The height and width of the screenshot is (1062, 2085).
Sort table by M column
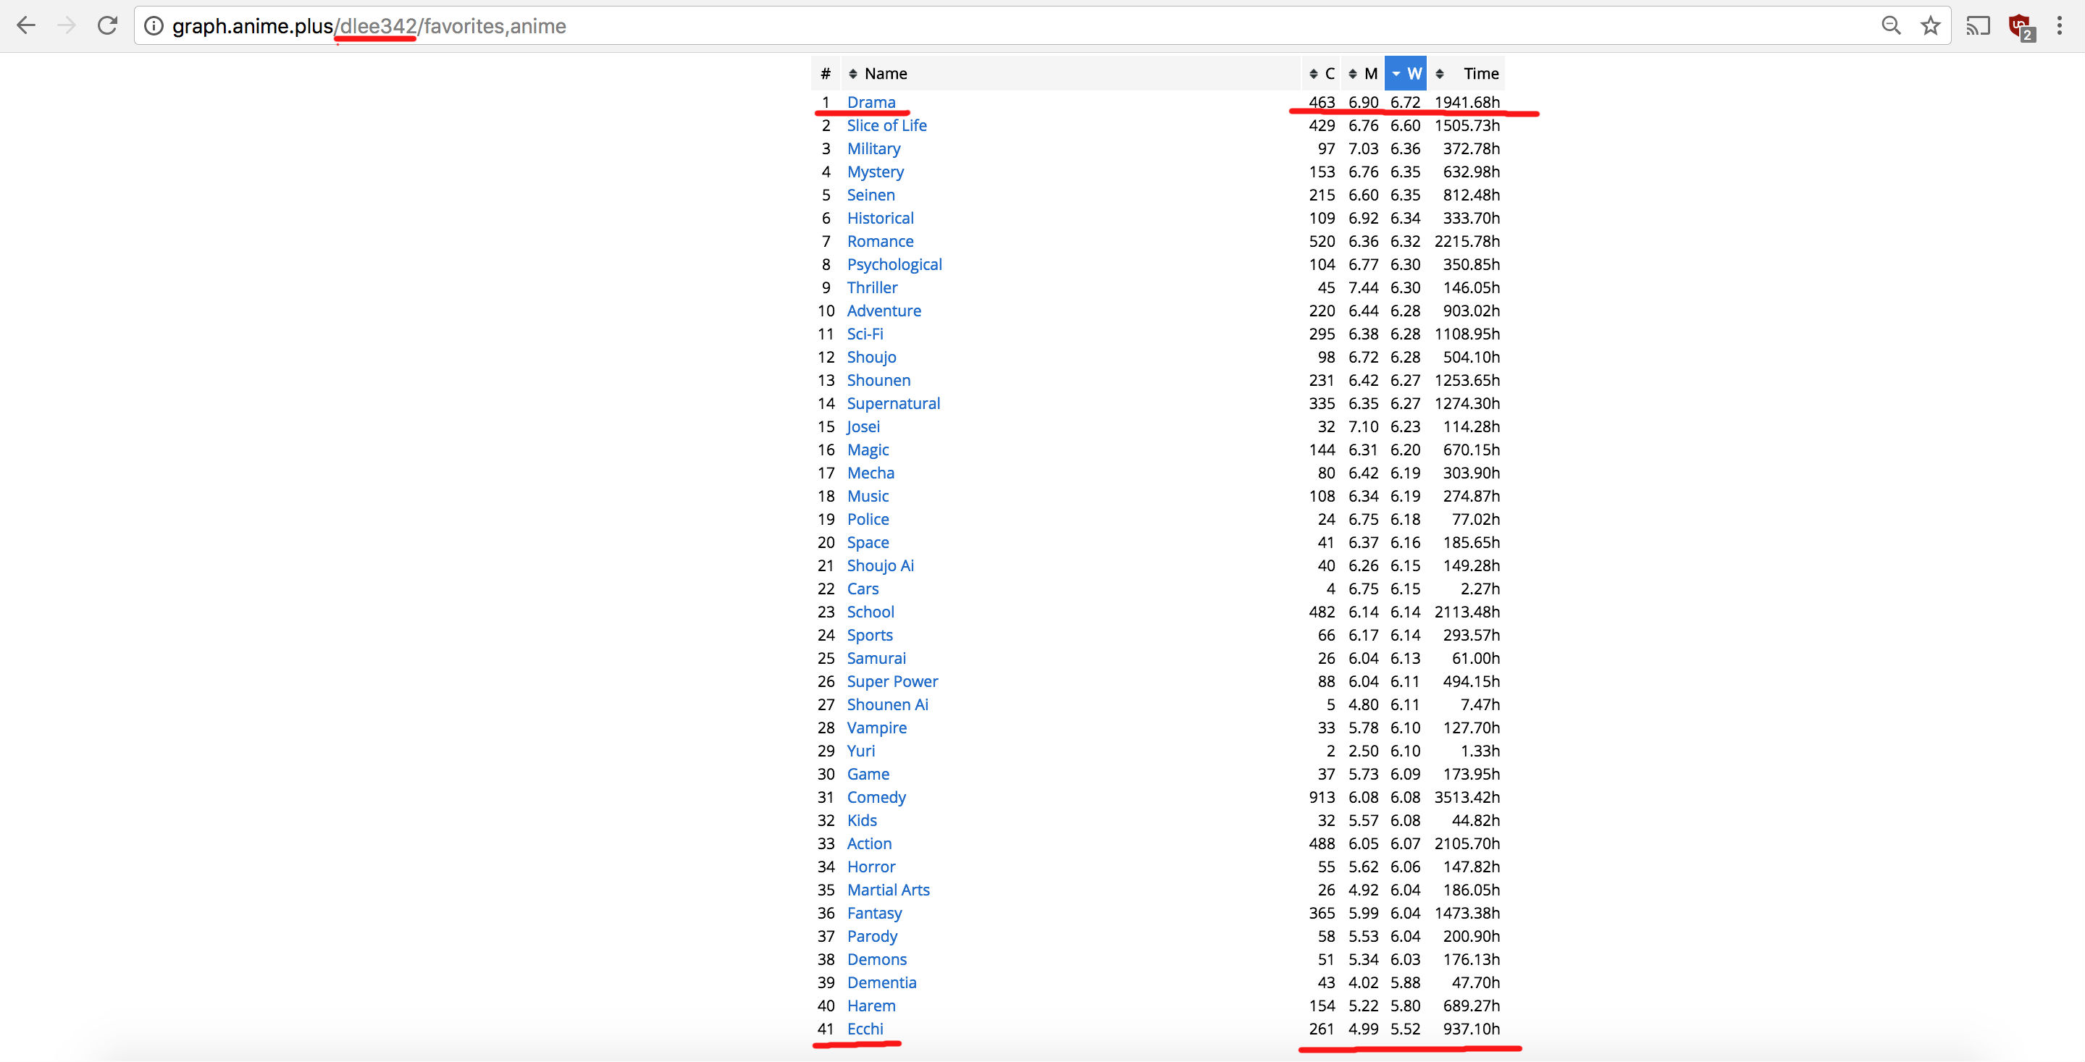[x=1363, y=74]
